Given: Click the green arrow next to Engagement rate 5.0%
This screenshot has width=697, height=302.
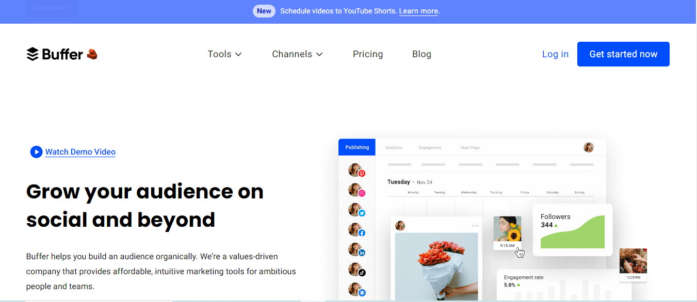Looking at the screenshot, I should [518, 285].
